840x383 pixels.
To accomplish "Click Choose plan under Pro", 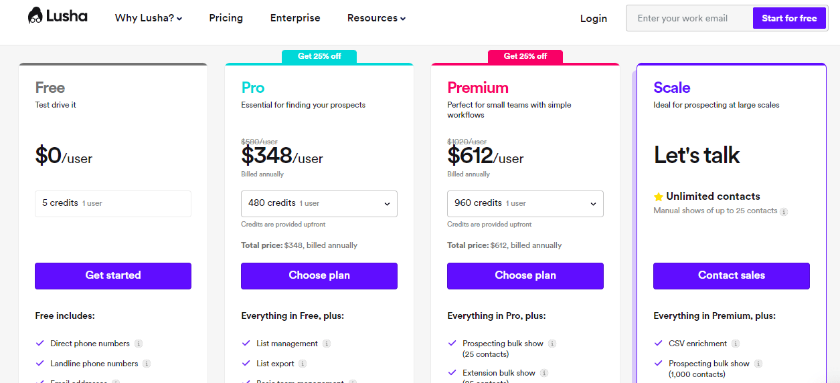I will (319, 275).
